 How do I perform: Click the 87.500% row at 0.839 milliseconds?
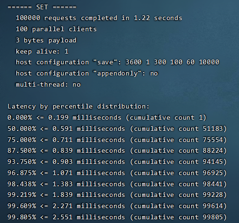[117, 151]
